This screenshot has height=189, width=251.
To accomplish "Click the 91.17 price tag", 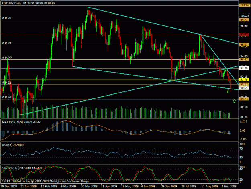I will click(x=244, y=84).
